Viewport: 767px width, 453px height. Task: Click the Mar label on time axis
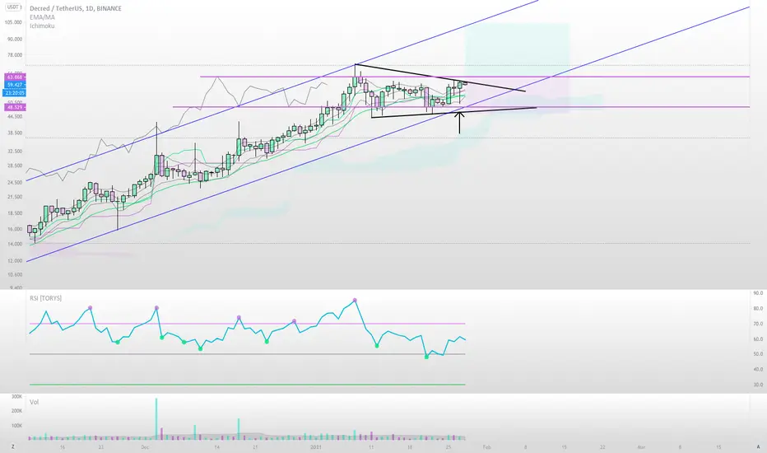point(641,447)
